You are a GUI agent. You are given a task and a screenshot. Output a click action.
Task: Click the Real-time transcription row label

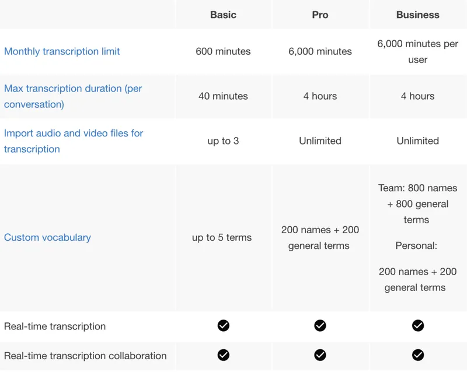[x=55, y=326]
